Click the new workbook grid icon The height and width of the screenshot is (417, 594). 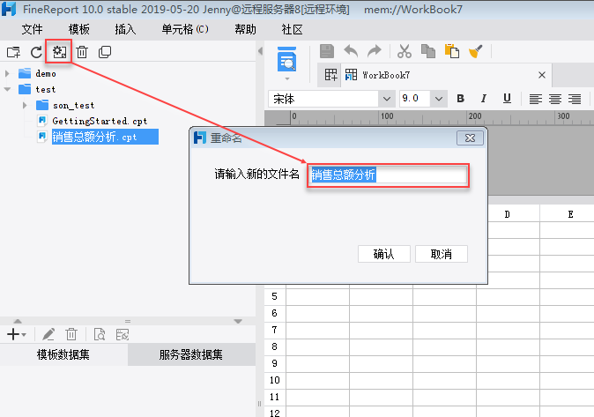330,75
